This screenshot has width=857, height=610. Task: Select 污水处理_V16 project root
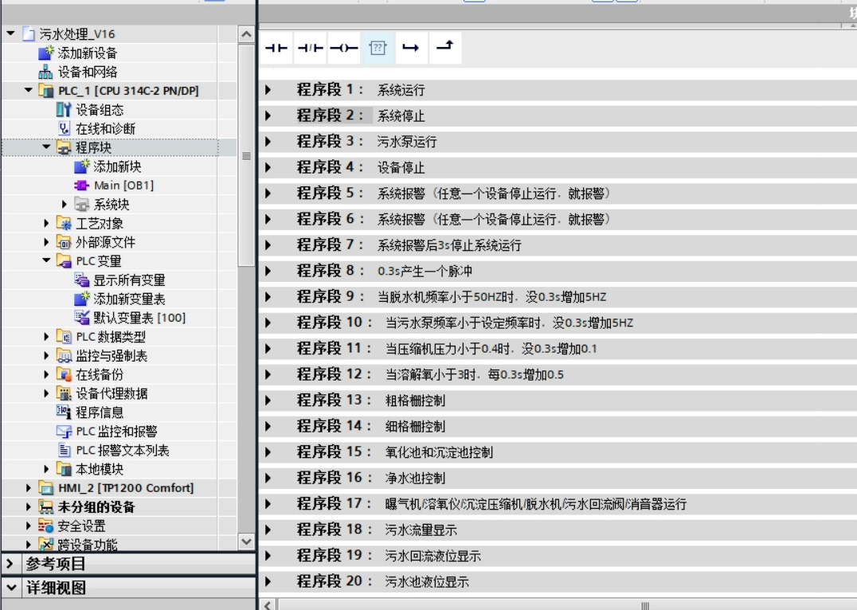pos(68,34)
